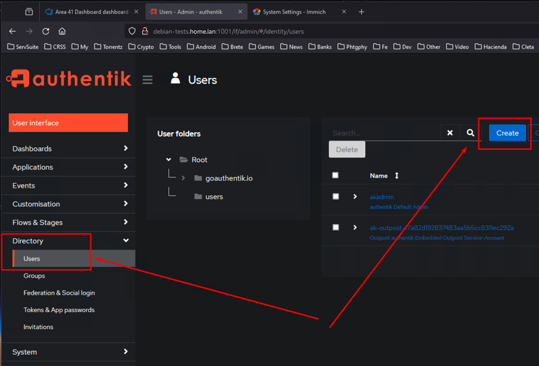
Task: Select the goauthentik.io folder label
Action: click(229, 178)
